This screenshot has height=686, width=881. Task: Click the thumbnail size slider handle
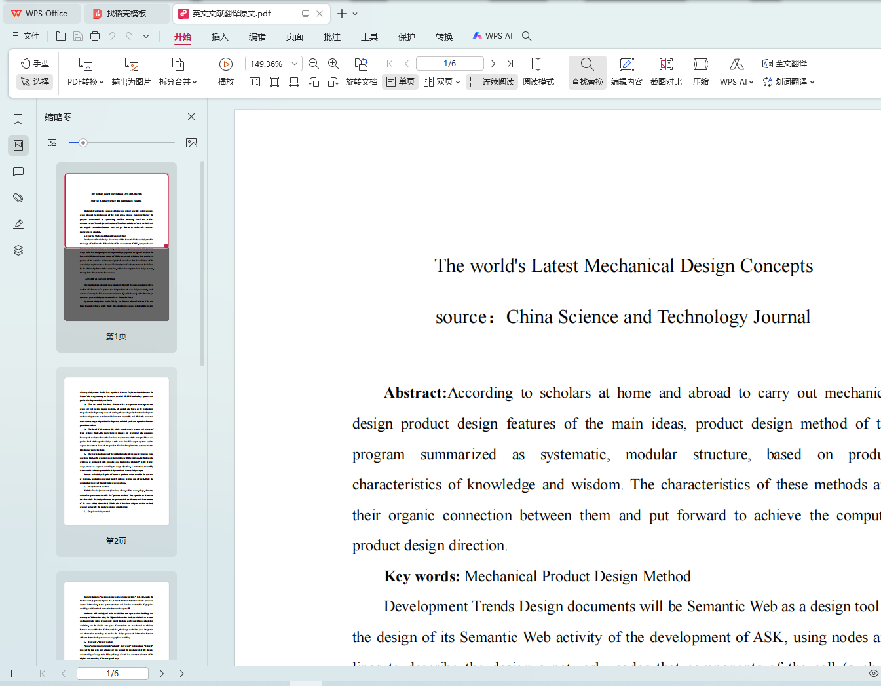click(x=83, y=143)
